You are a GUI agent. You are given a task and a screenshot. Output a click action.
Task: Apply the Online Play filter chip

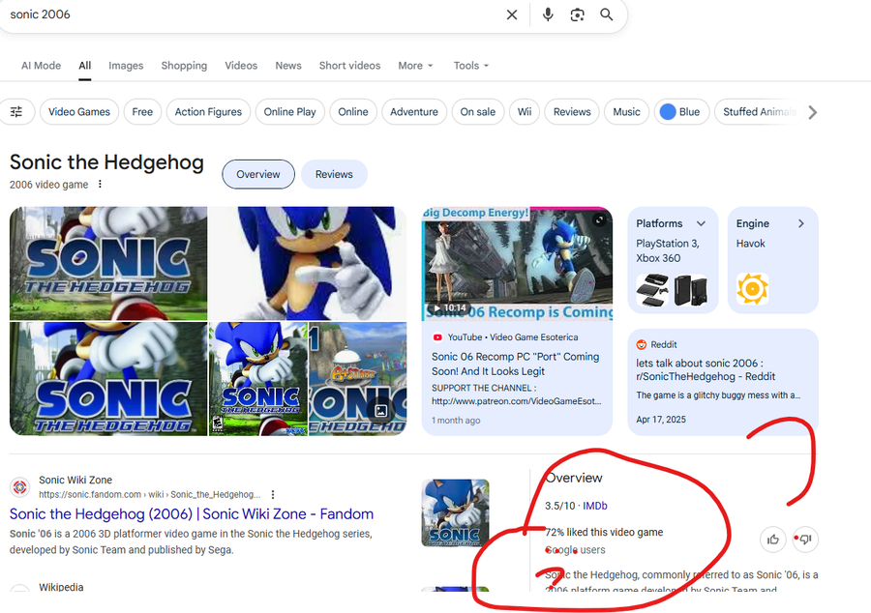point(290,112)
